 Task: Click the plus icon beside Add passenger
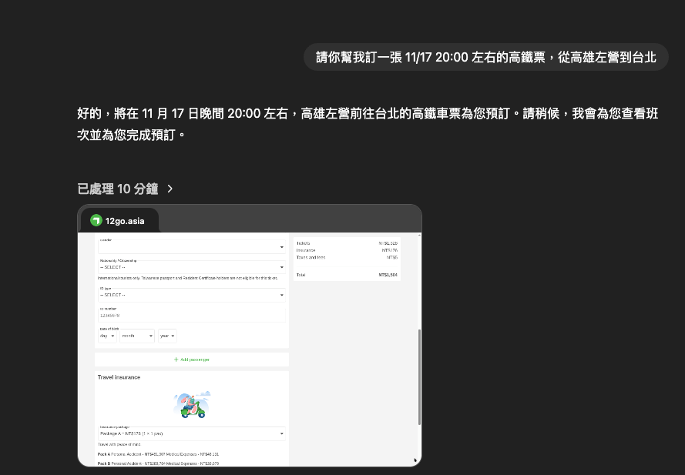click(176, 360)
